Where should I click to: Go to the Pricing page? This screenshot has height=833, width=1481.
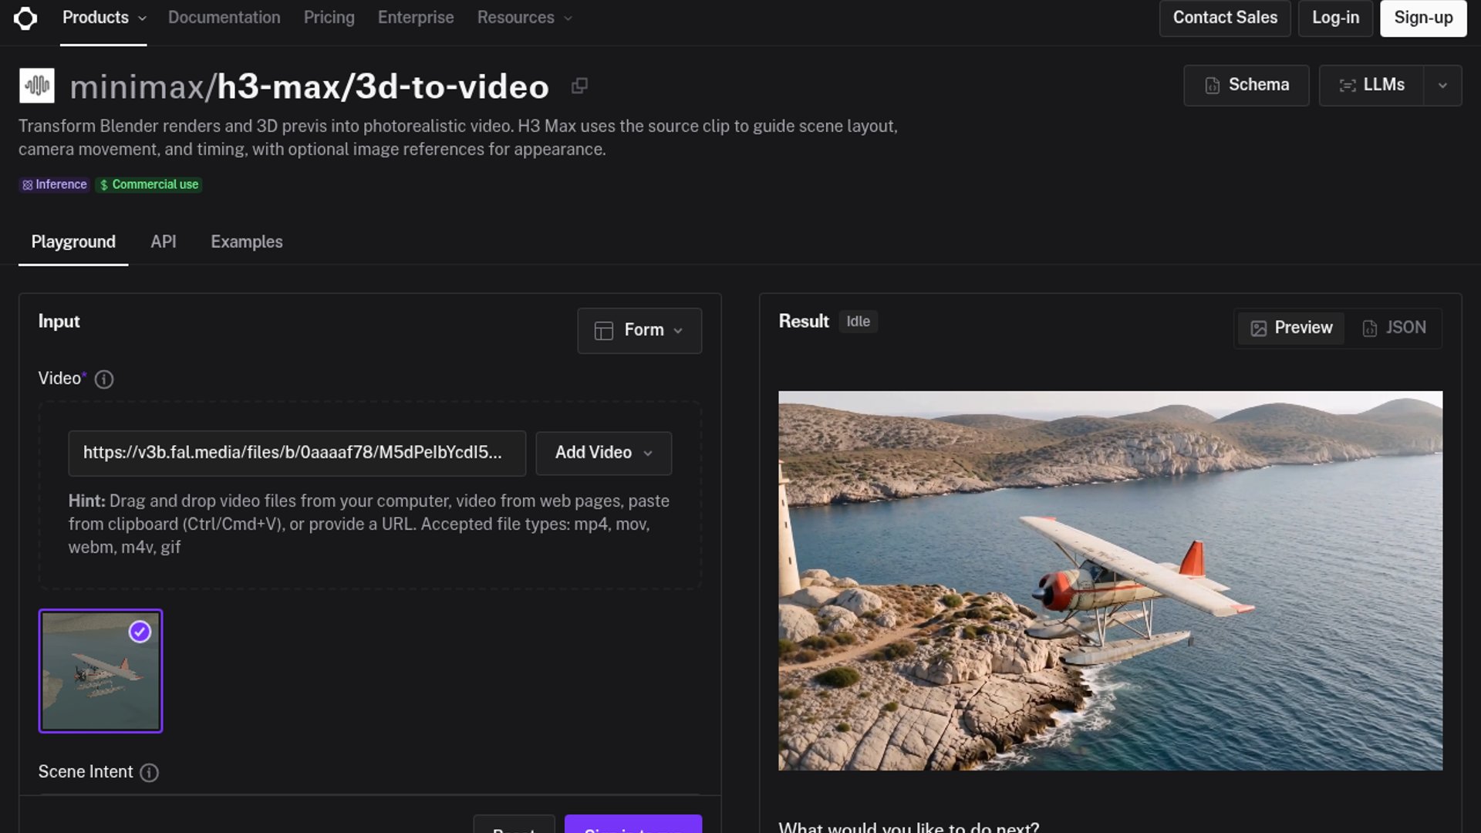coord(329,18)
